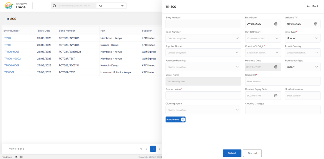
Task: Open entry TR800-0003
Action: [x=12, y=52]
